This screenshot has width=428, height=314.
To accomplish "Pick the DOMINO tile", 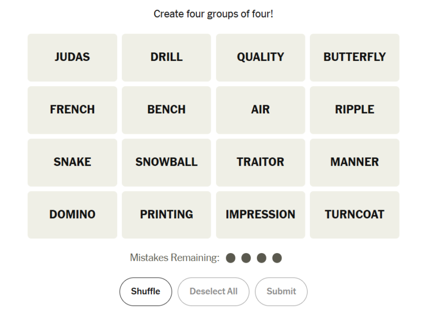I will coord(72,215).
